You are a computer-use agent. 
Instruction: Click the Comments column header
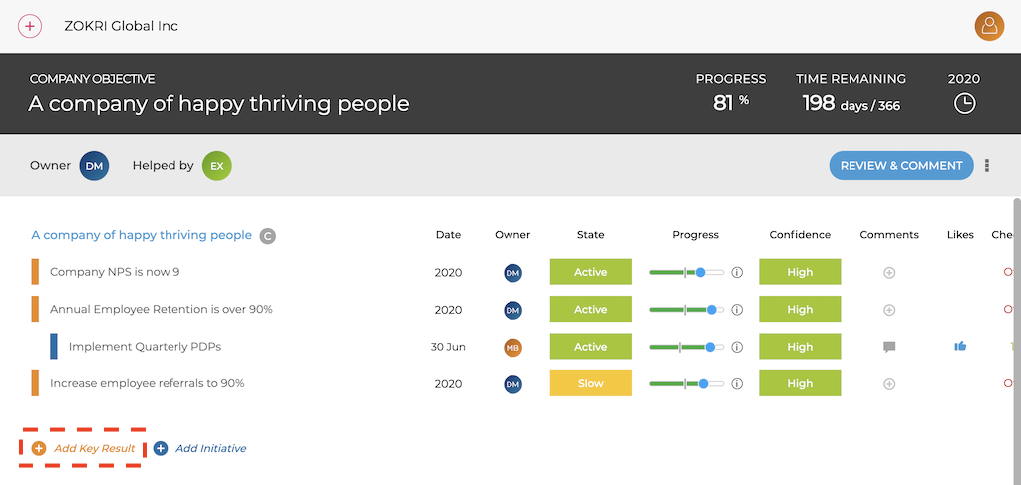(889, 235)
